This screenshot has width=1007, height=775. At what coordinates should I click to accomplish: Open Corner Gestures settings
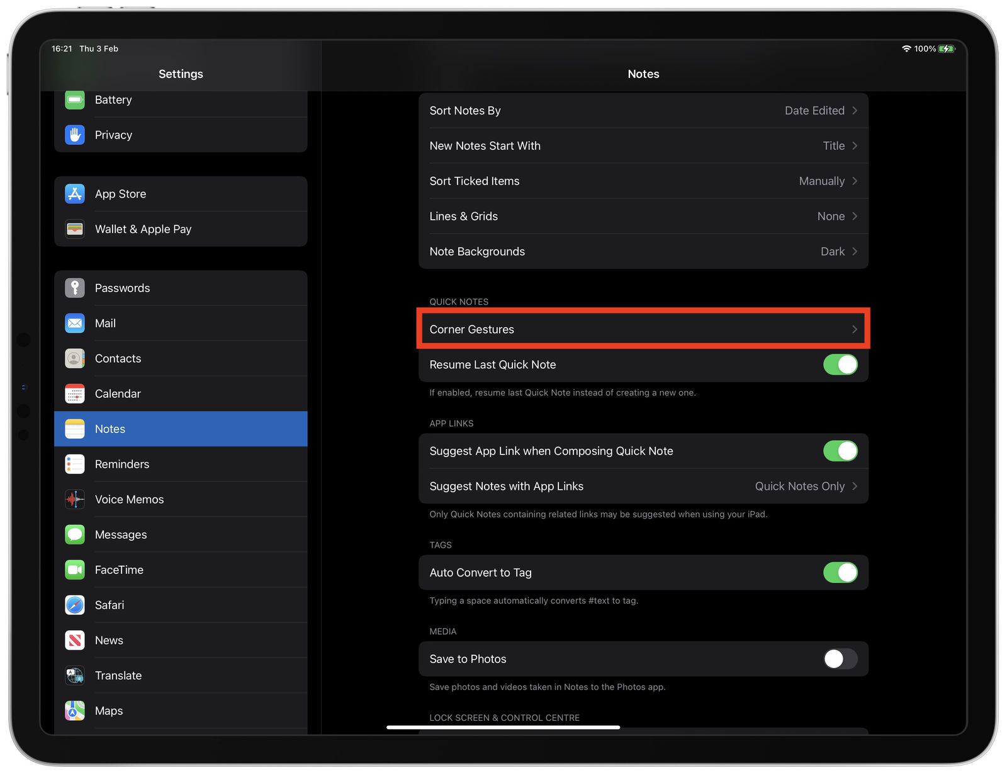click(643, 329)
